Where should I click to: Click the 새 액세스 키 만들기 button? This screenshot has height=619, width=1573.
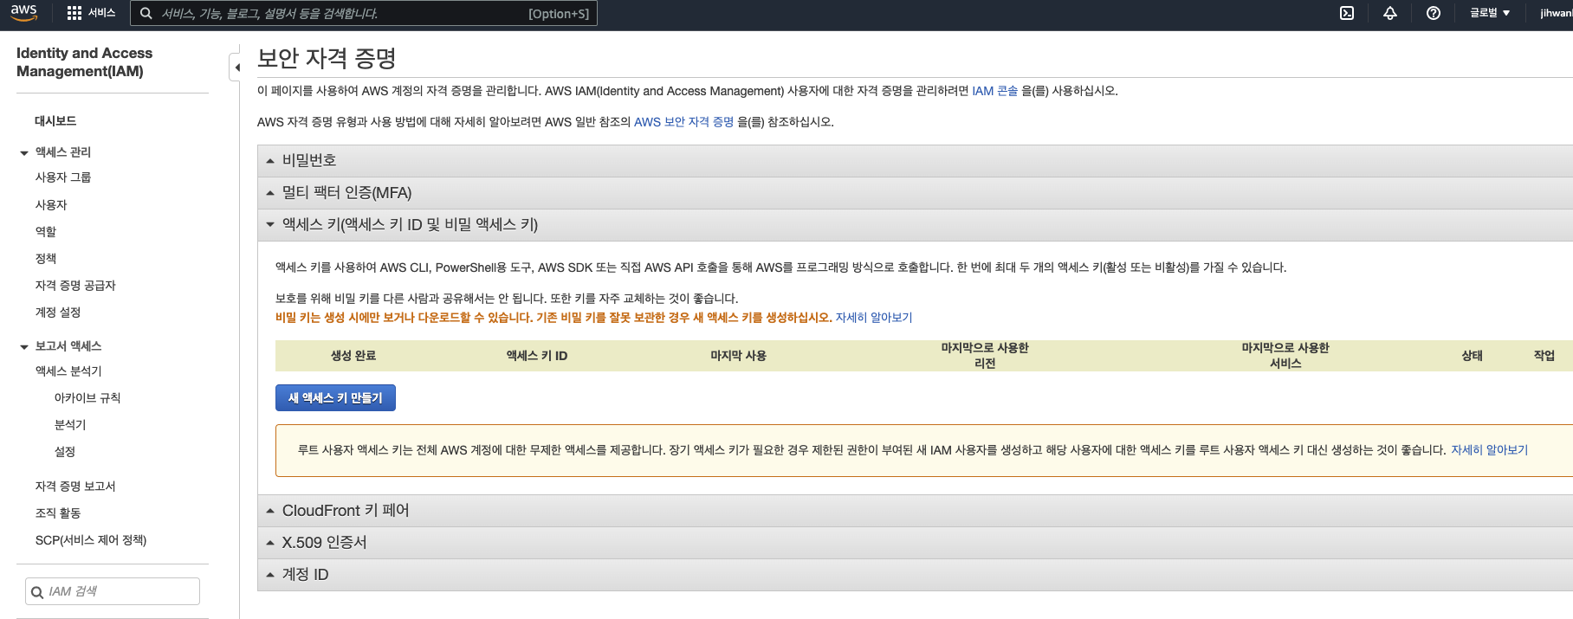(335, 397)
